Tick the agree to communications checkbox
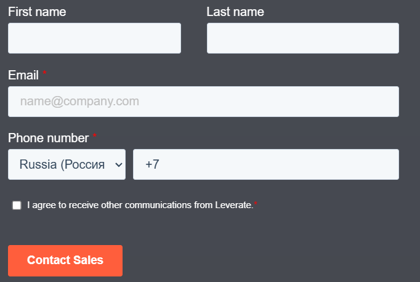420x282 pixels. 17,206
